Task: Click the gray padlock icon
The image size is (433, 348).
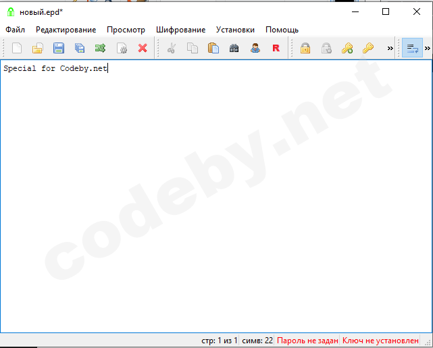Action: point(326,49)
